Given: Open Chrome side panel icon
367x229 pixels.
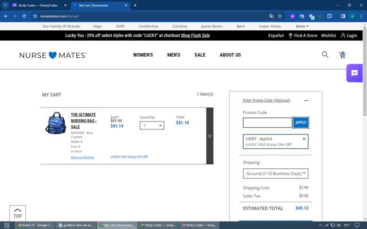Looking at the screenshot, I should click(343, 16).
